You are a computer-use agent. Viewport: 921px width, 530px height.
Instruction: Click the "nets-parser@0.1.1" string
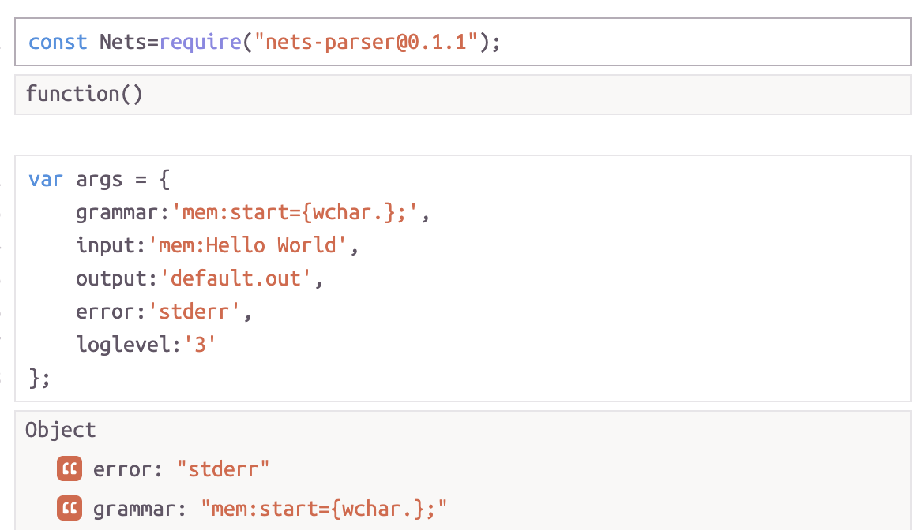click(366, 42)
